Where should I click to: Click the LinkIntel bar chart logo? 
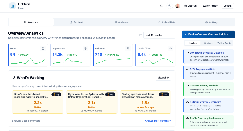[x=13, y=6]
